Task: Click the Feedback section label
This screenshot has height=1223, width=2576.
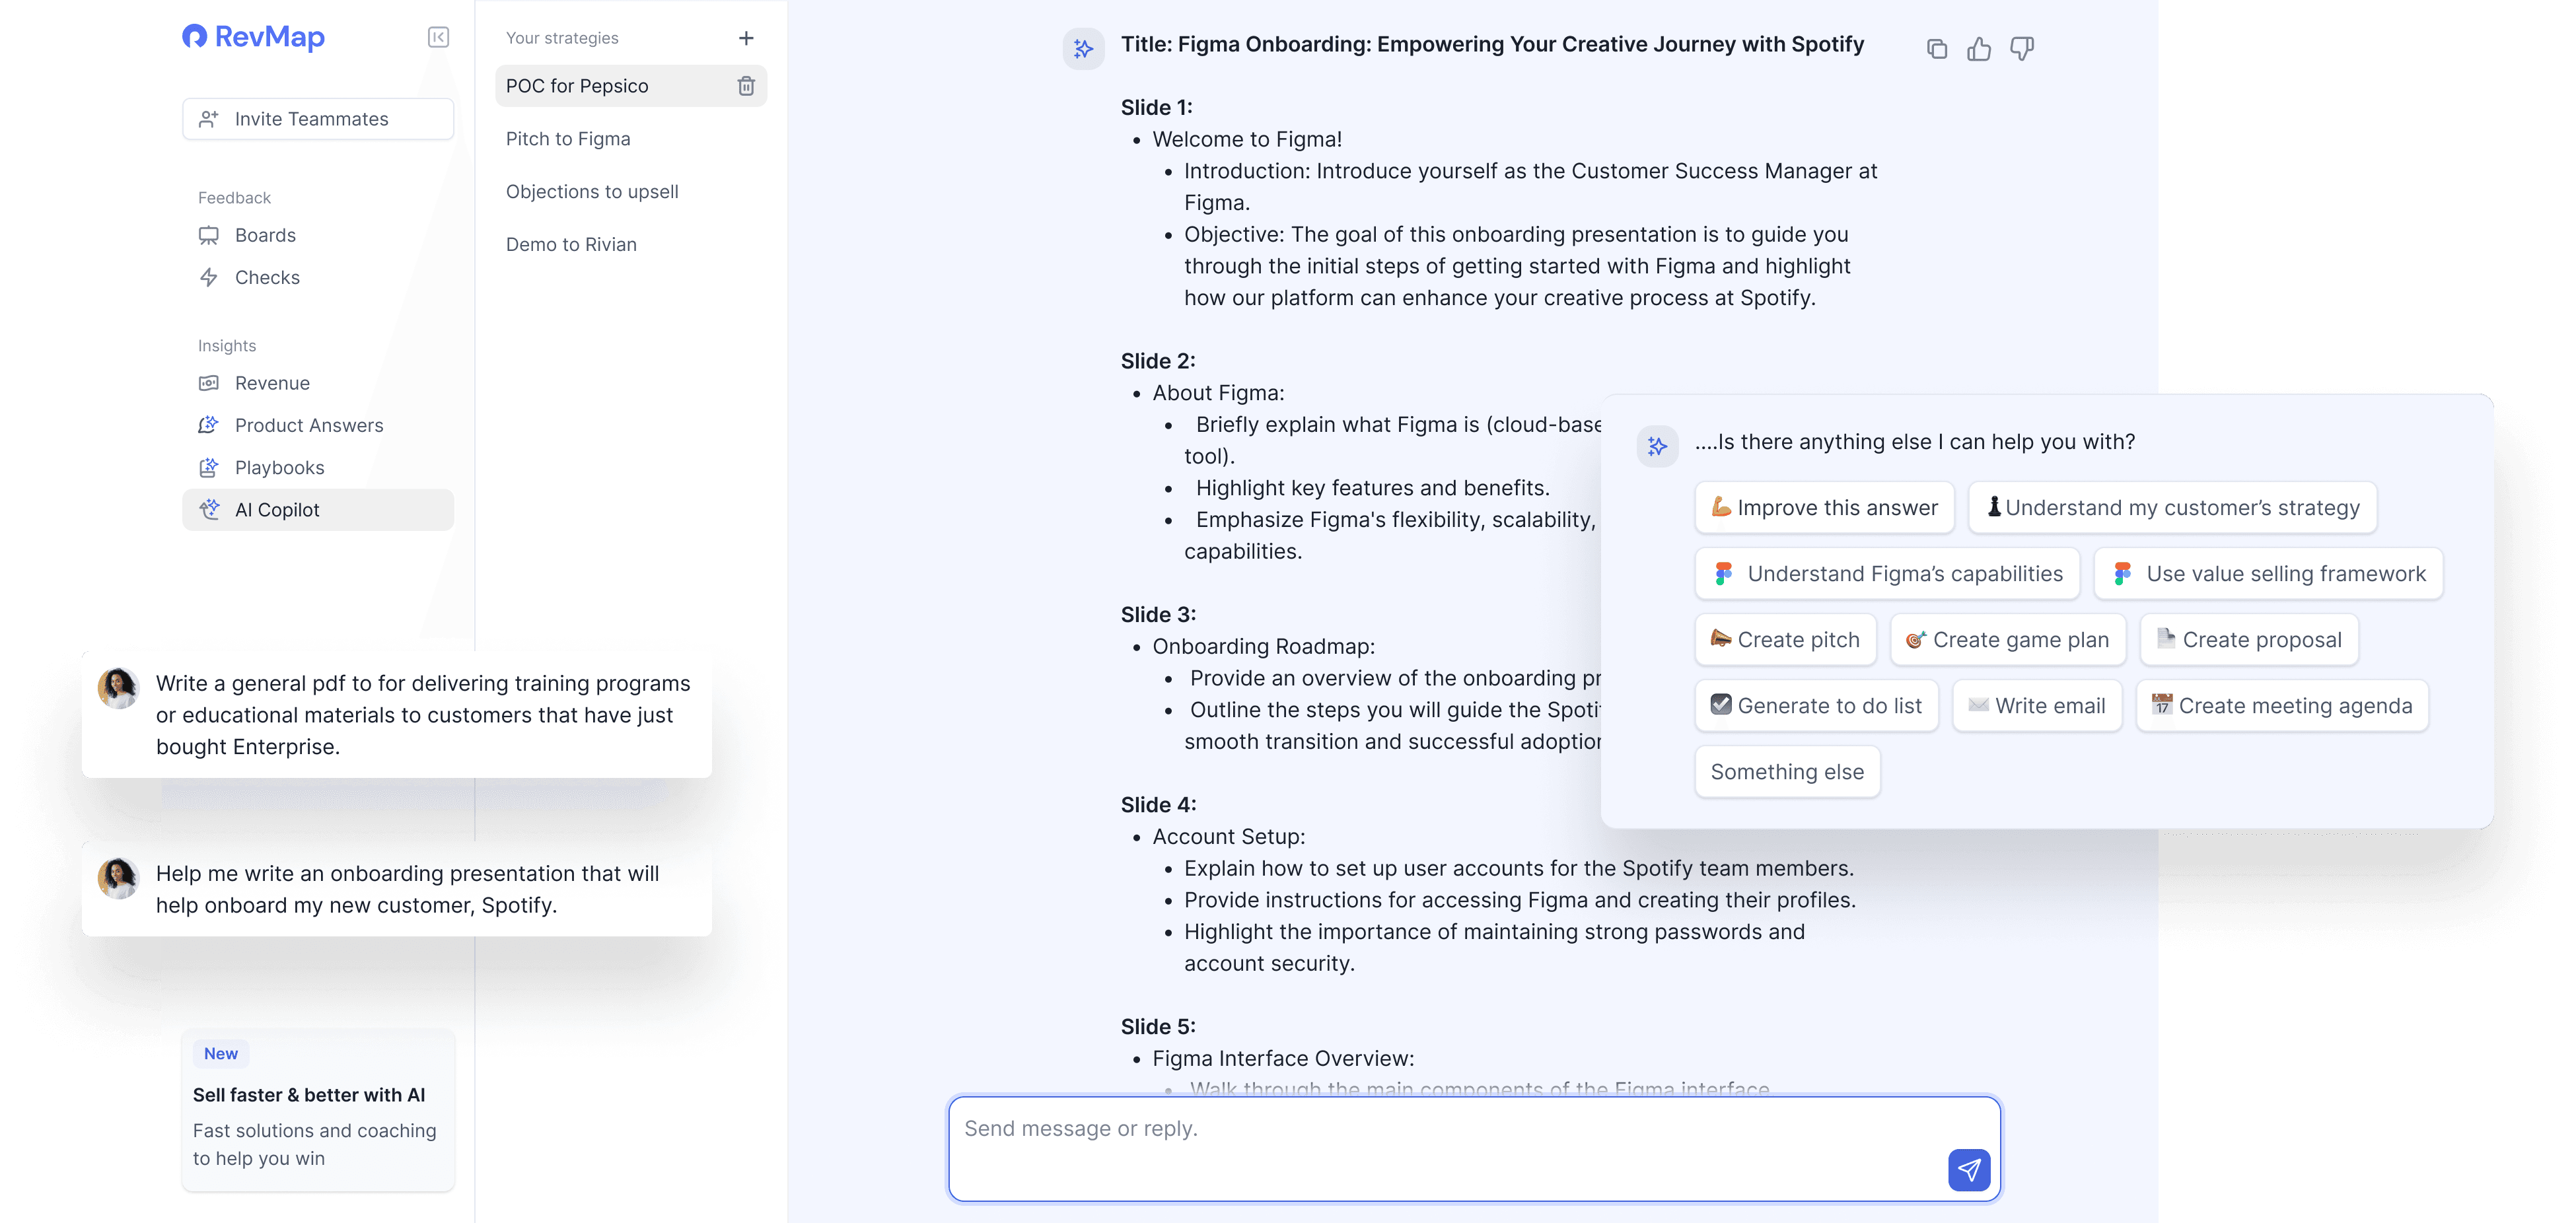Action: pos(234,198)
